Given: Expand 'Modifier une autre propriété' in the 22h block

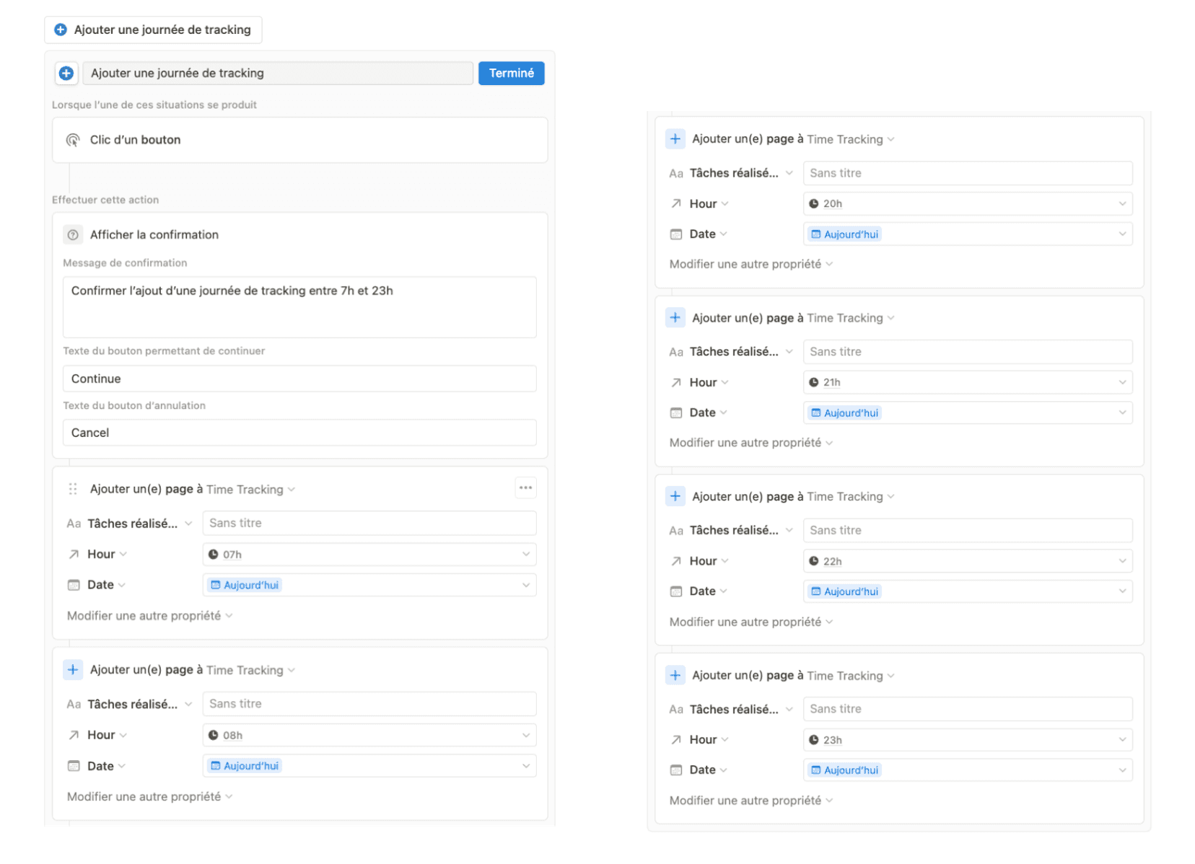Looking at the screenshot, I should [750, 622].
